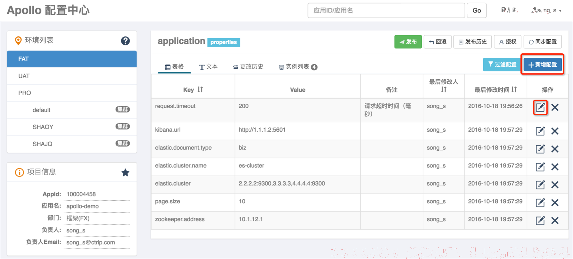Edit the request.timeout config row
This screenshot has width=573, height=259.
(x=540, y=107)
